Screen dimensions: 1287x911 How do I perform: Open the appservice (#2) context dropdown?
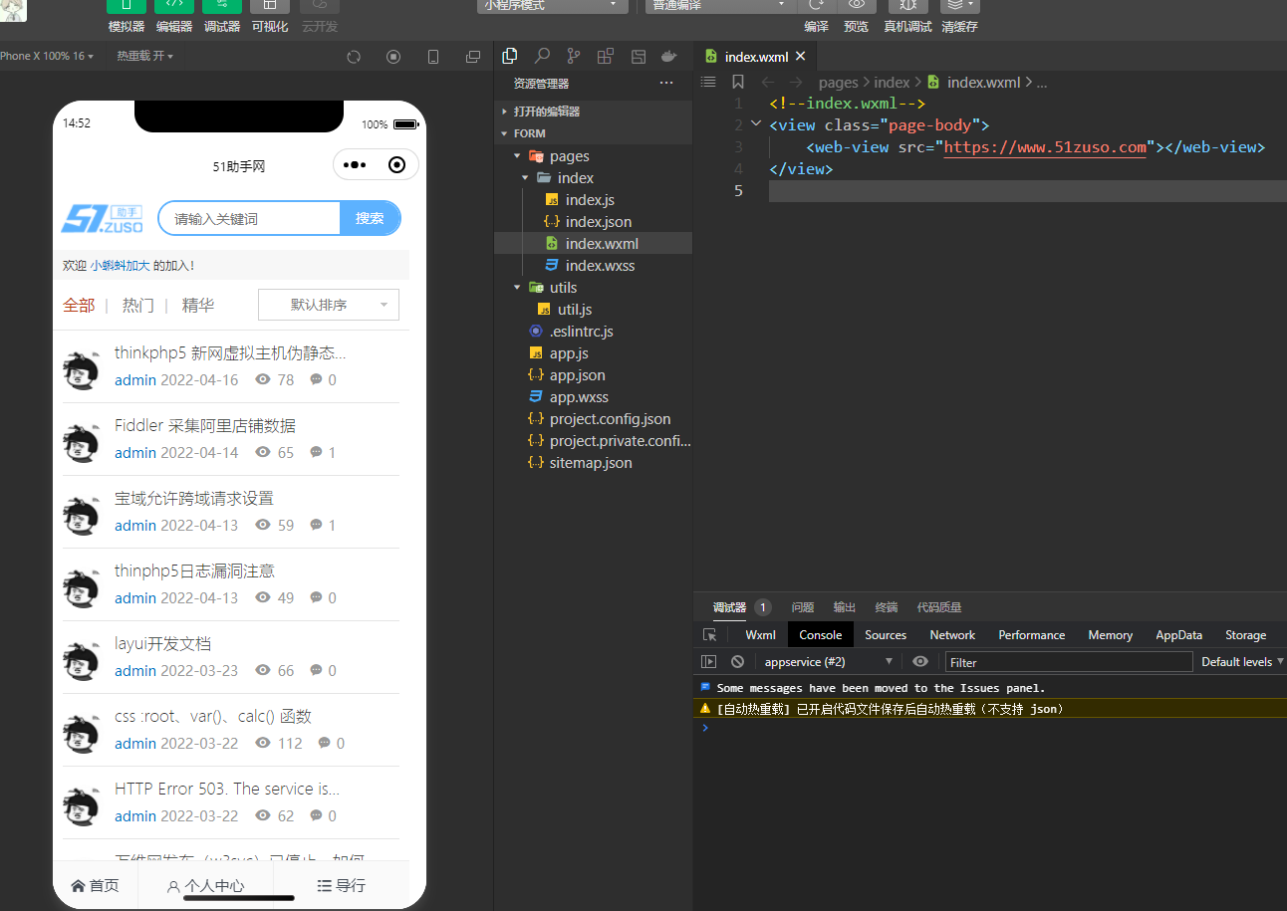point(828,661)
